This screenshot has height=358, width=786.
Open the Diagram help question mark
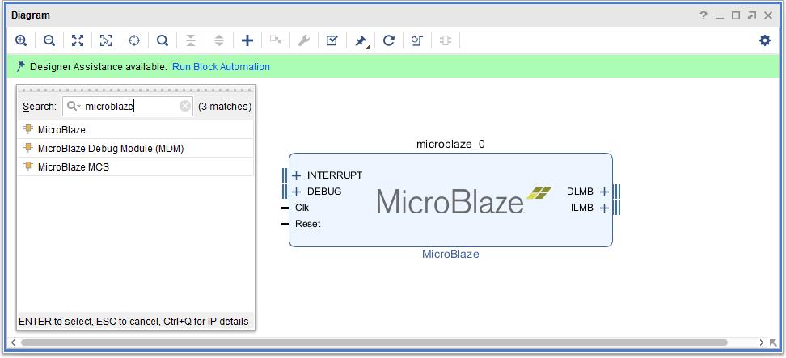tap(704, 15)
